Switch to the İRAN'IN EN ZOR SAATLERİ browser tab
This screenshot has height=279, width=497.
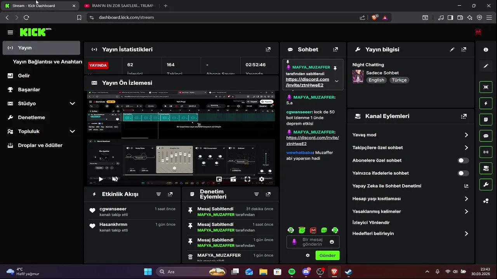[x=119, y=6]
